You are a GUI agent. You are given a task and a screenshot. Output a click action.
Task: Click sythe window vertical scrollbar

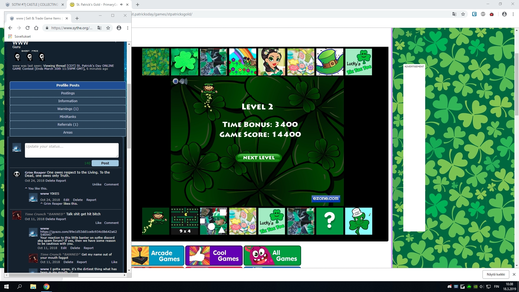coord(129,116)
